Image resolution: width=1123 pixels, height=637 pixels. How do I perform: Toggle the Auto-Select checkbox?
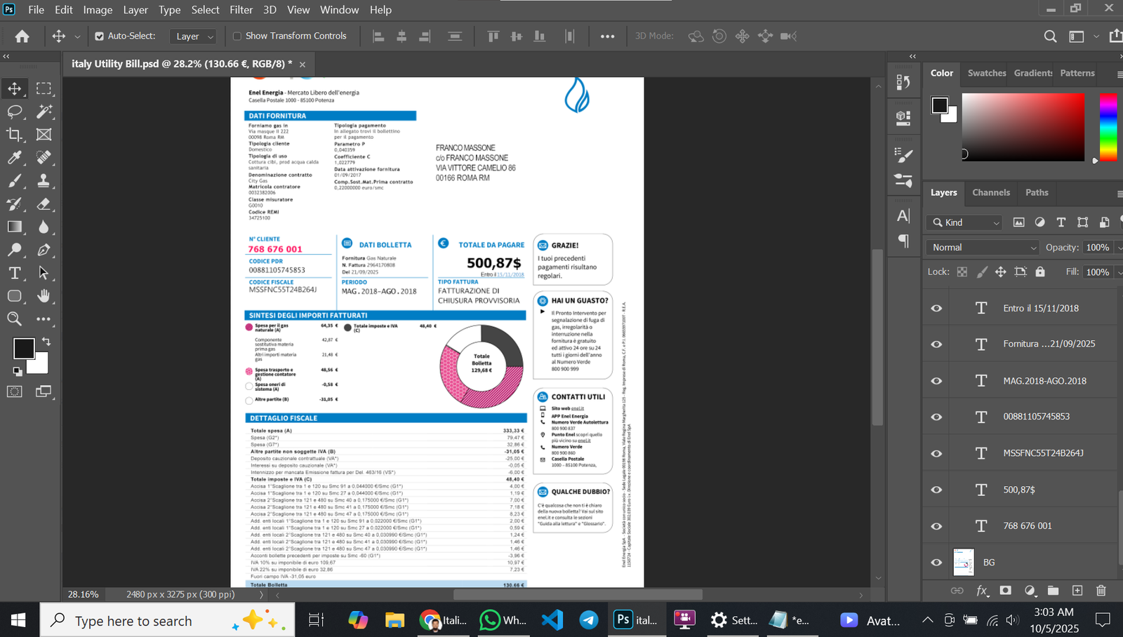(100, 36)
